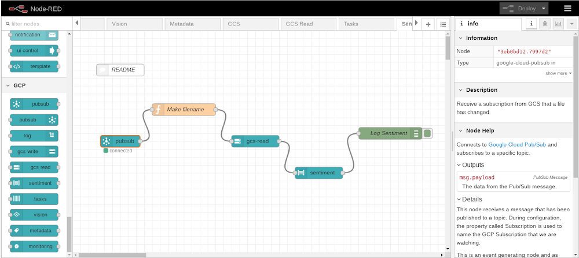The image size is (579, 258).
Task: Click the Deploy button
Action: coord(519,9)
